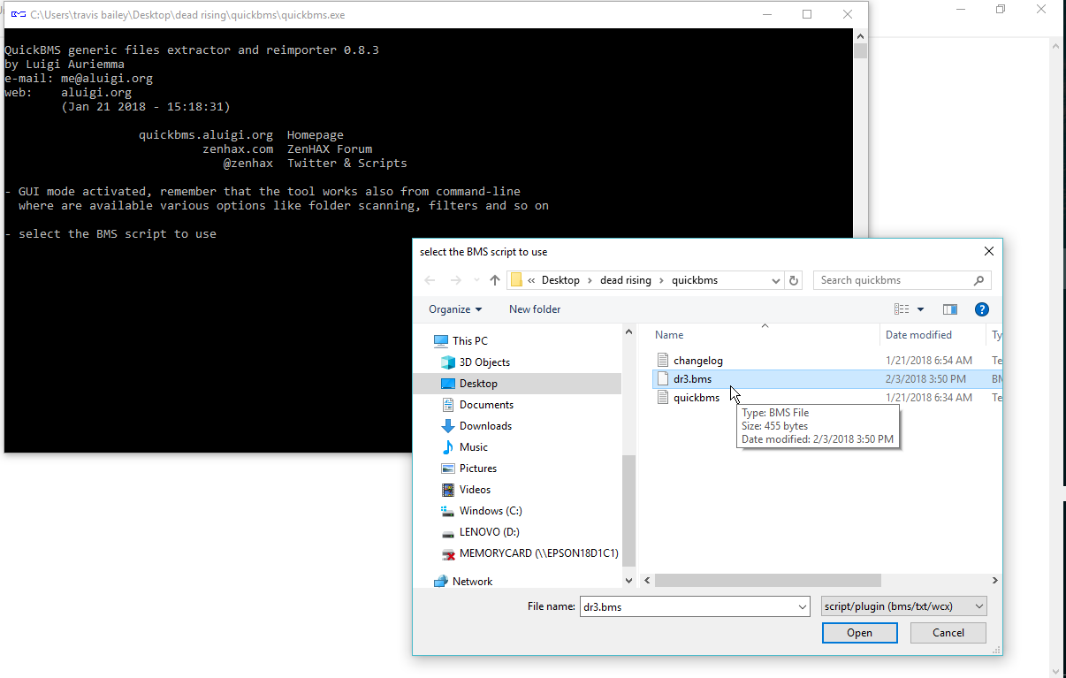Click the Forward arrow in file dialog
The height and width of the screenshot is (678, 1066).
click(455, 280)
